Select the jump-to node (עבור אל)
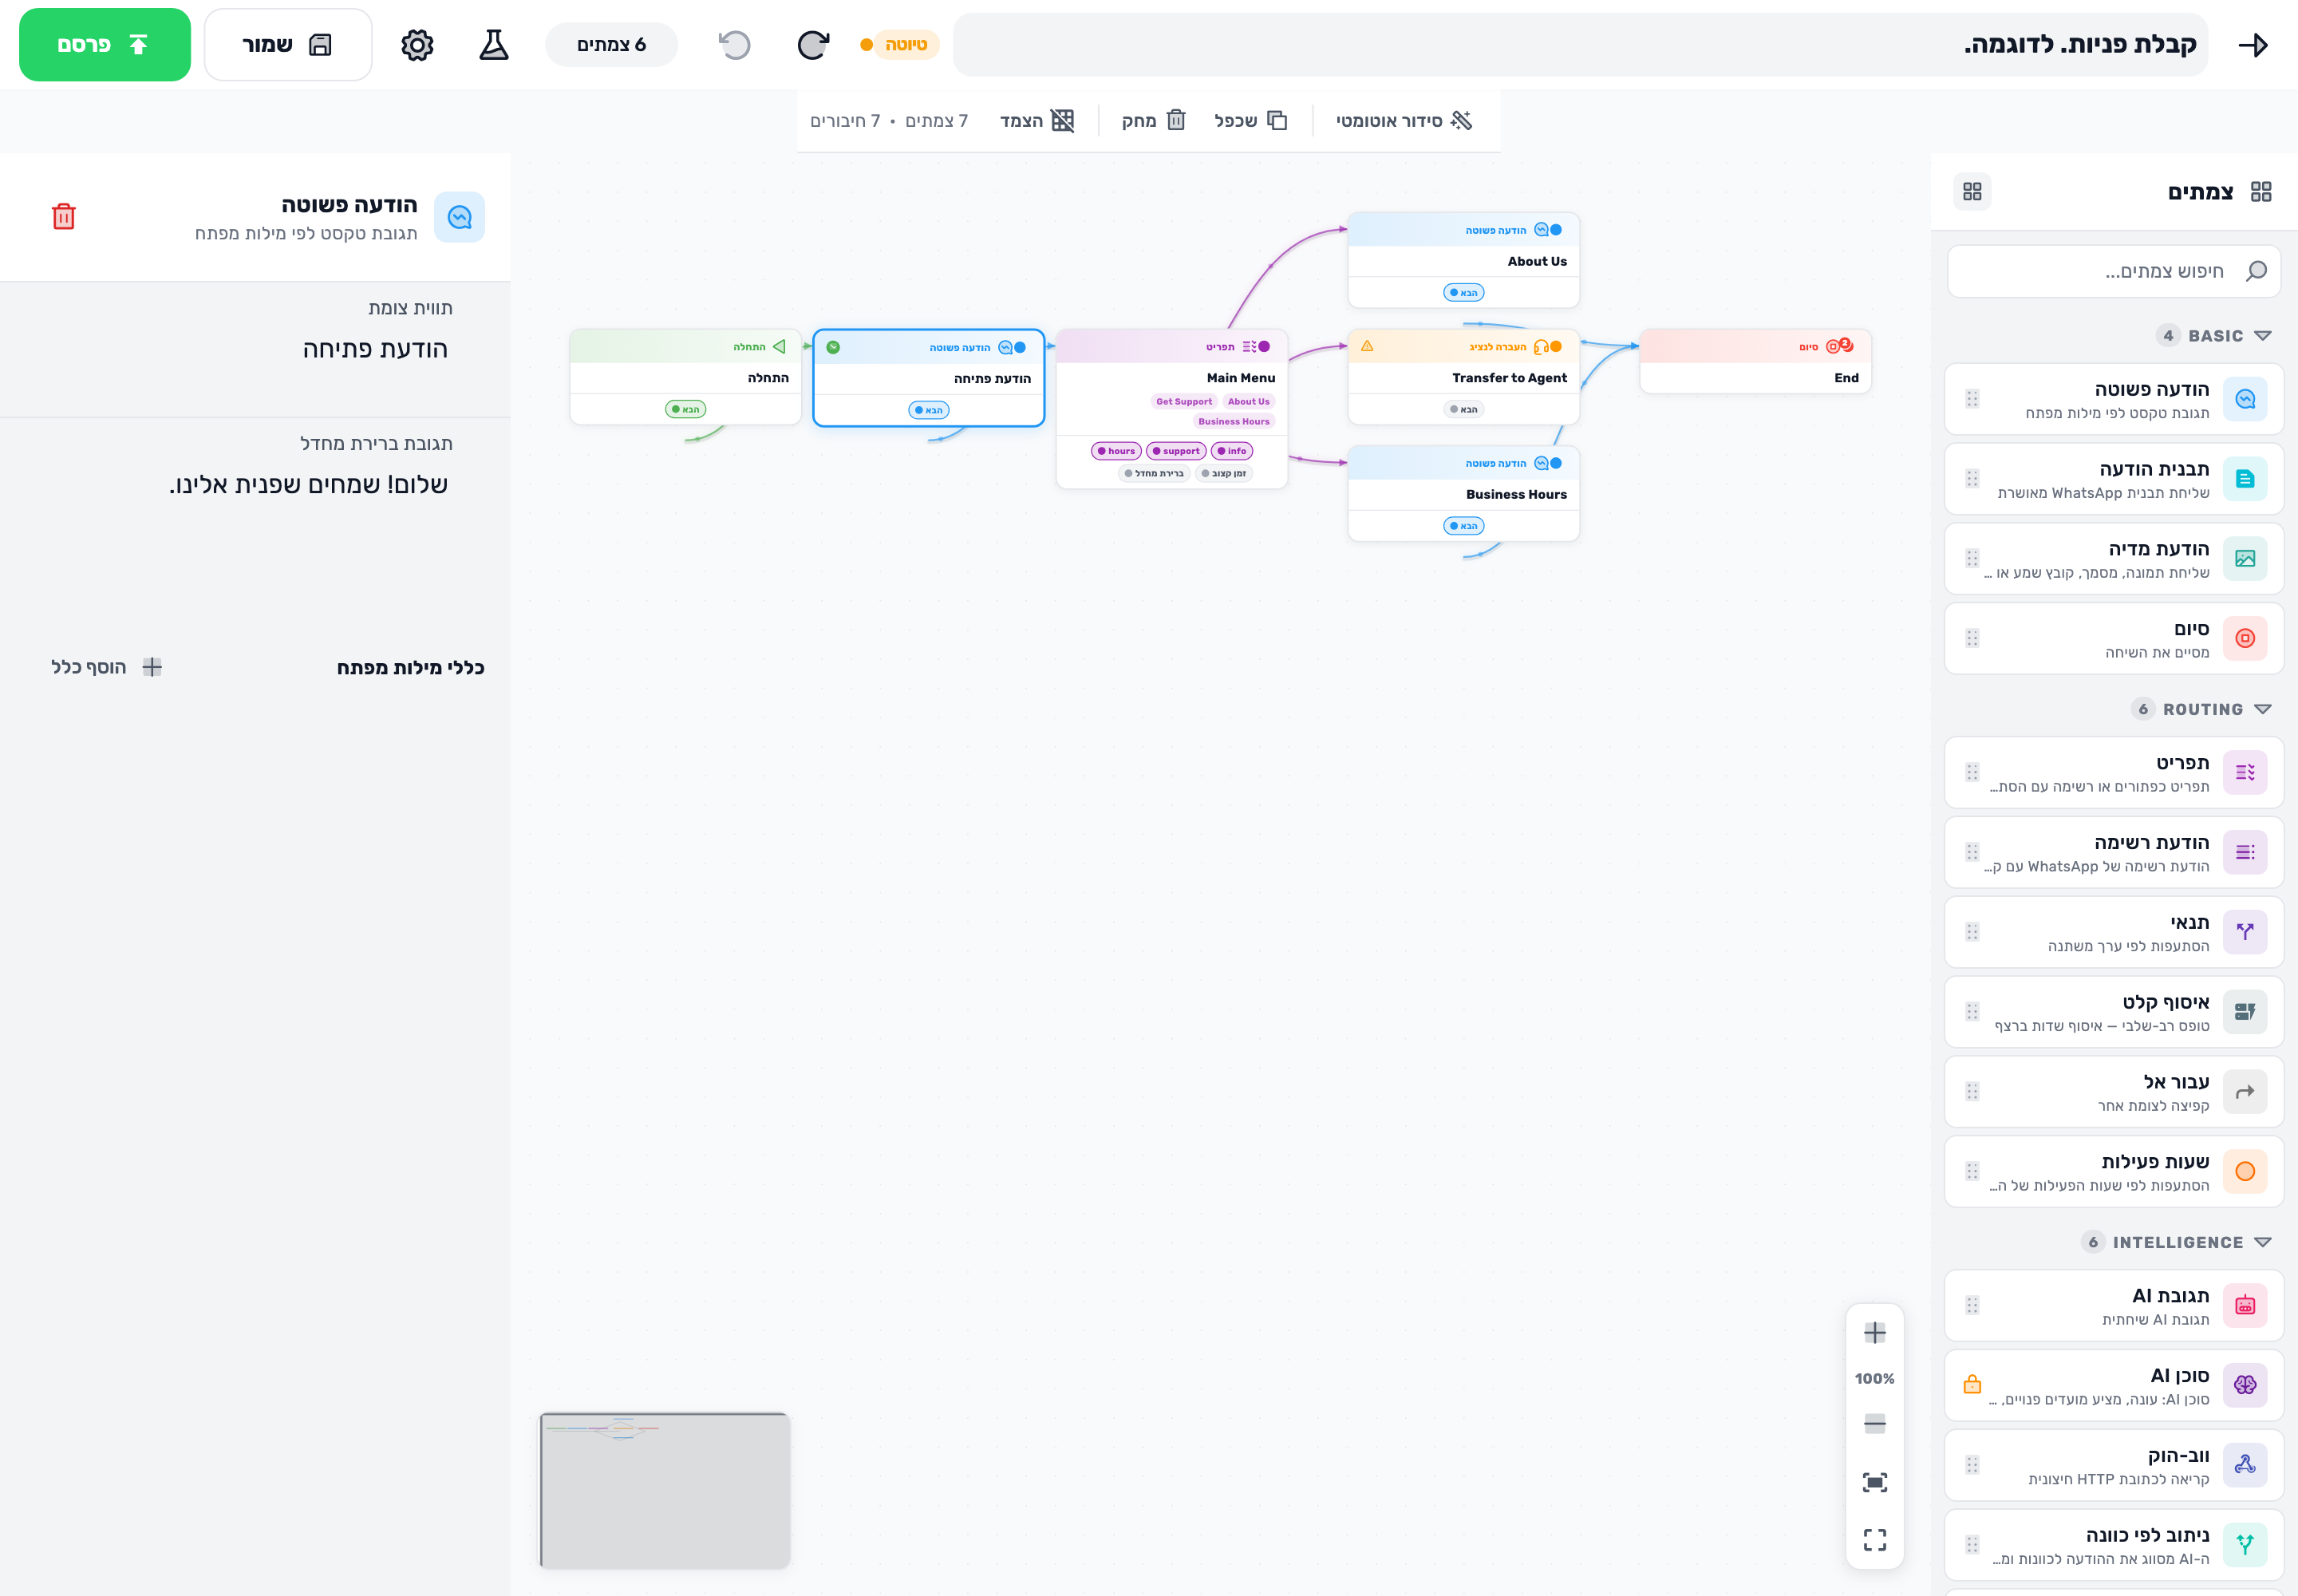The image size is (2298, 1596). [x=2113, y=1092]
